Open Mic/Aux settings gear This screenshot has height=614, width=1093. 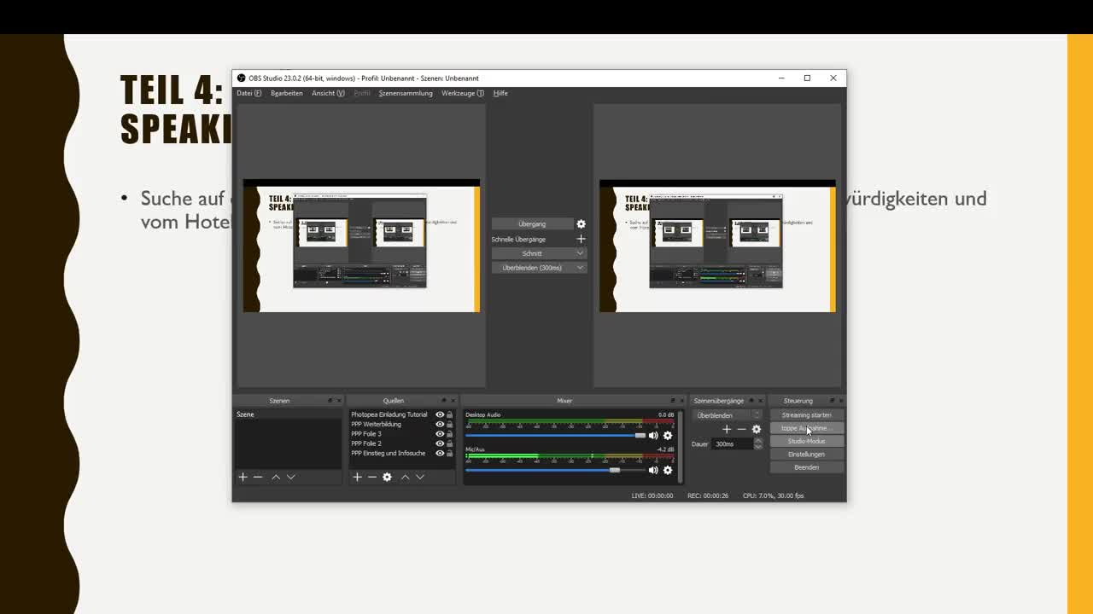tap(668, 470)
